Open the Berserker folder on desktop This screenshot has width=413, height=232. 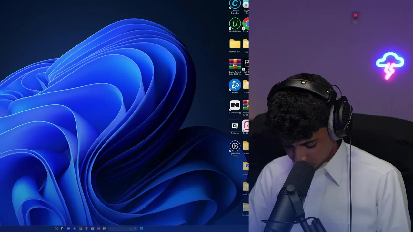(235, 46)
